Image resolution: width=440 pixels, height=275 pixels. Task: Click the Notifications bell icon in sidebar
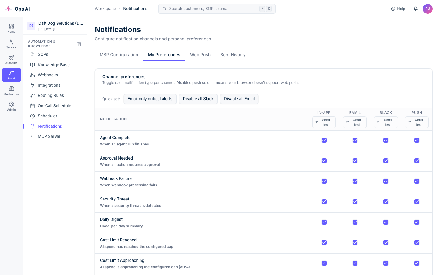point(32,126)
